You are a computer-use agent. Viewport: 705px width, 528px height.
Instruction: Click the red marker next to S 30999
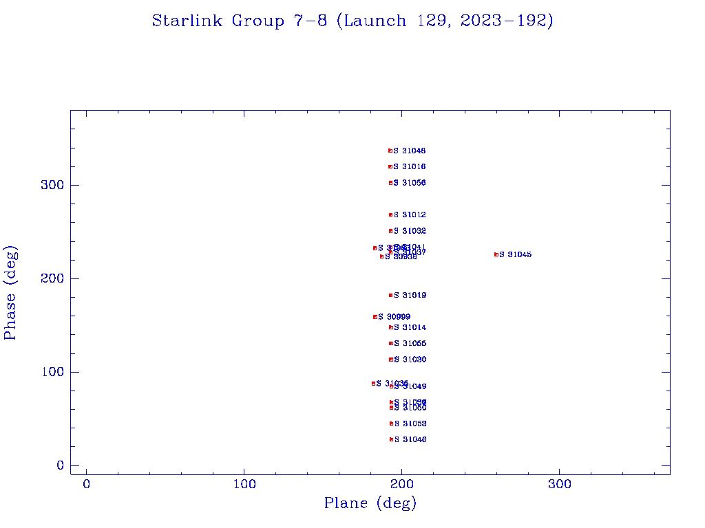point(375,317)
